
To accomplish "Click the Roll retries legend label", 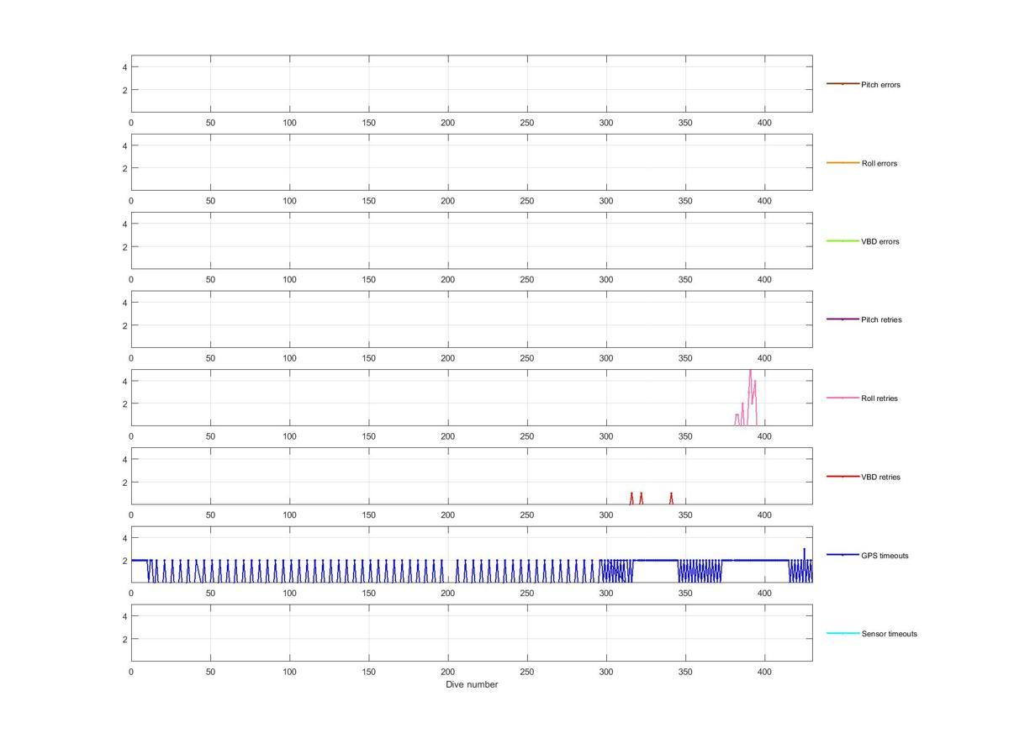I will click(x=880, y=398).
